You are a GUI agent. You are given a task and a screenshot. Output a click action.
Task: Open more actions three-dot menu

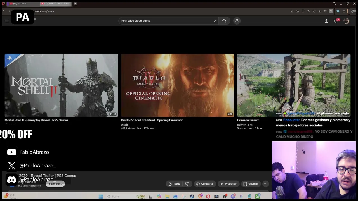coord(266,184)
